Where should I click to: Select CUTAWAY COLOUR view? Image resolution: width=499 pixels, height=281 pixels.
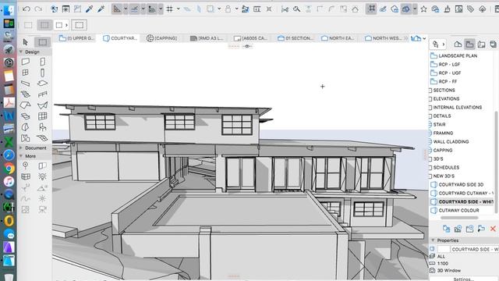point(455,210)
